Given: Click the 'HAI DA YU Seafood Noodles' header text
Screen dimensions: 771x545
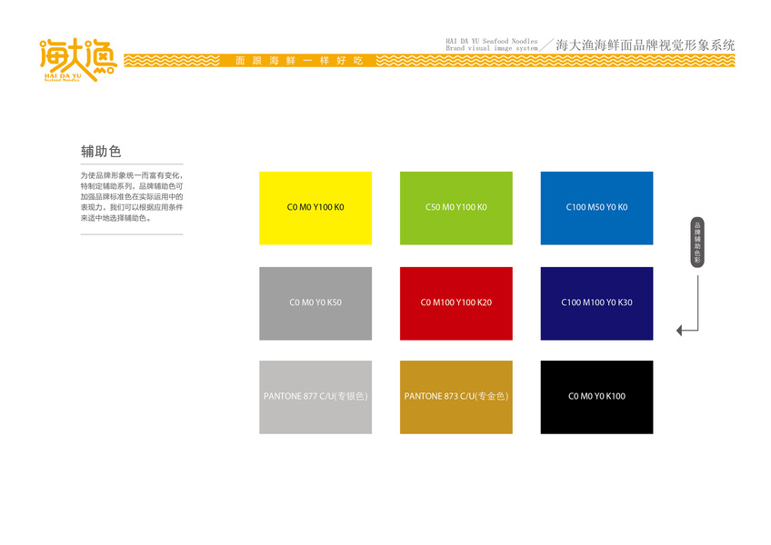Looking at the screenshot, I should [492, 41].
